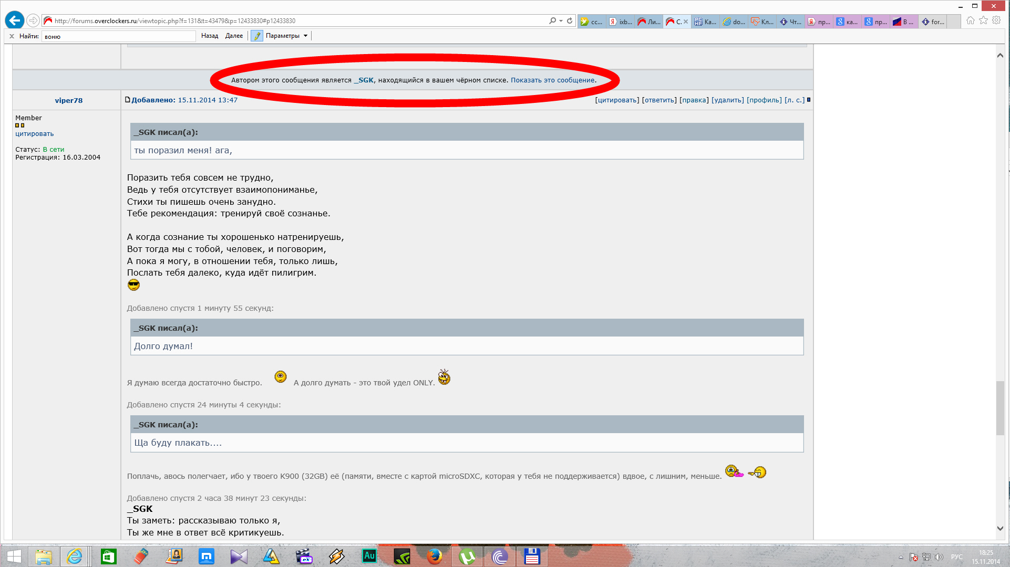
Task: Open the viper78 username link
Action: [x=68, y=100]
